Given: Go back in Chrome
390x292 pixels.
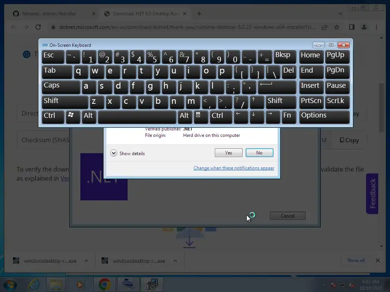Looking at the screenshot, I should (14, 27).
